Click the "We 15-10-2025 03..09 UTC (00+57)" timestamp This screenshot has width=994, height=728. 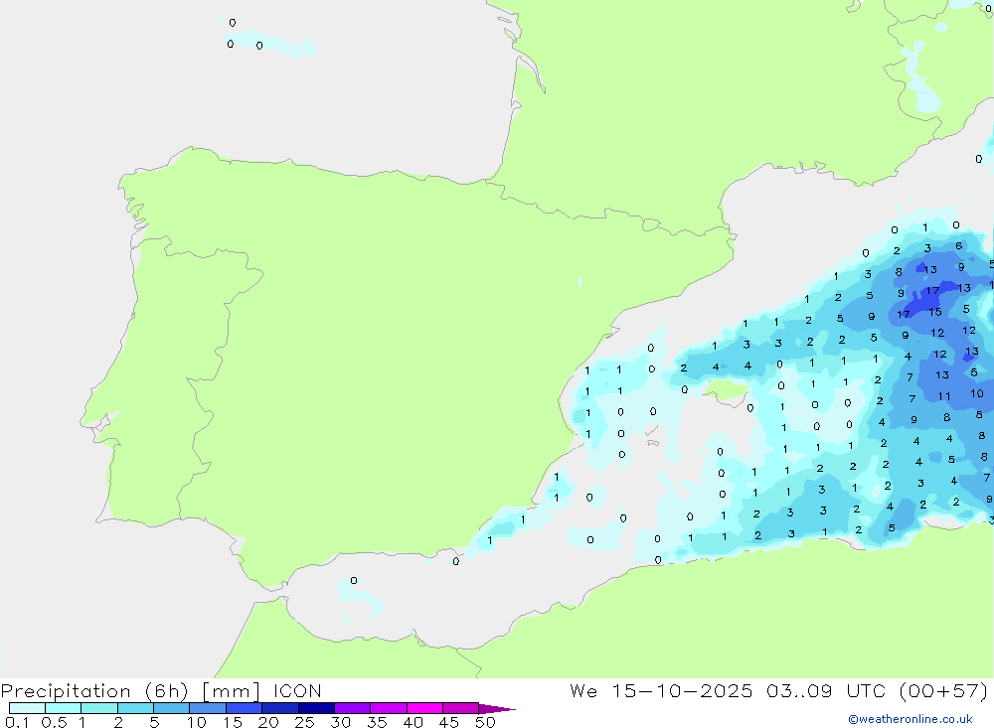pyautogui.click(x=778, y=691)
